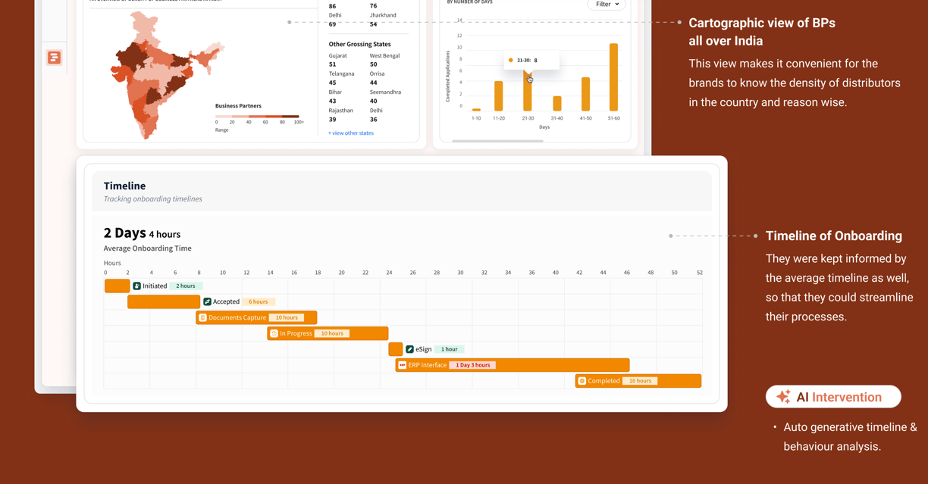Click the orange dot in chart tooltip

pos(511,60)
